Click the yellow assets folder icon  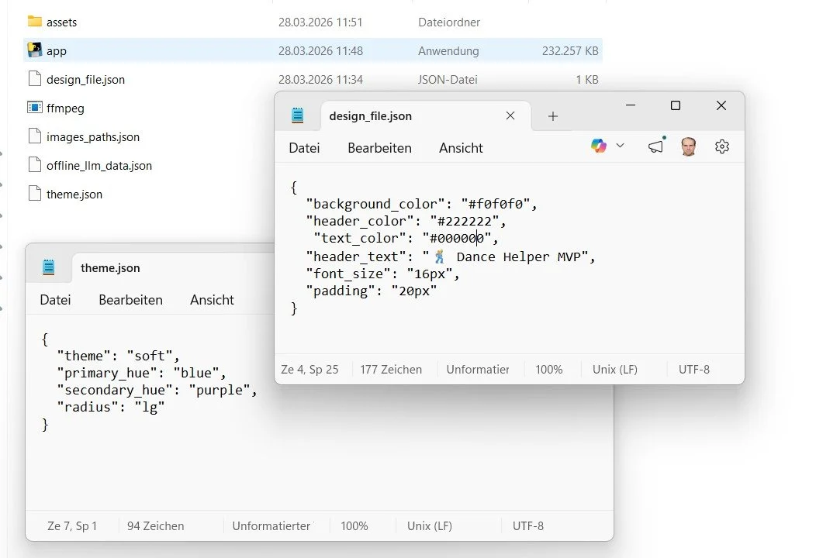pyautogui.click(x=34, y=22)
